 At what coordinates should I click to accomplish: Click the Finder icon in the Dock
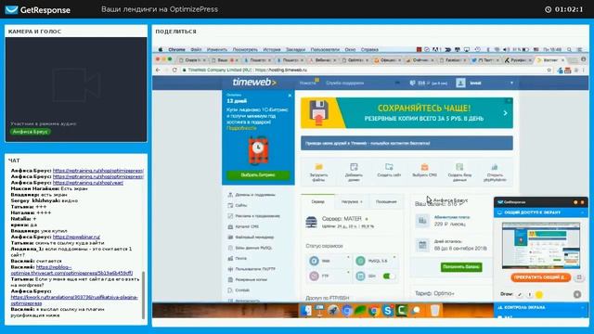coord(306,311)
